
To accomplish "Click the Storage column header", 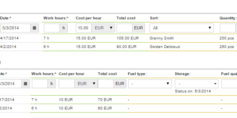I will tap(182, 74).
